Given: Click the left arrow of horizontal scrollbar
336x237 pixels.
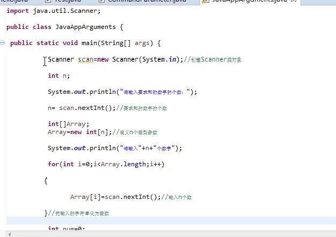Looking at the screenshot, I should [10, 234].
